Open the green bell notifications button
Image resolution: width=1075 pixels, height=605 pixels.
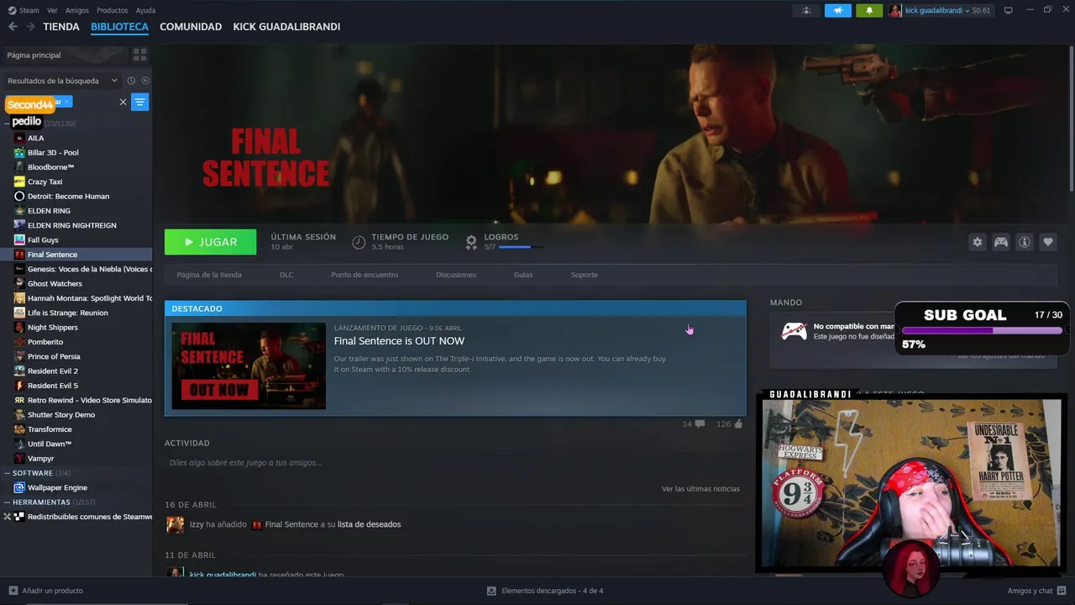pos(869,10)
